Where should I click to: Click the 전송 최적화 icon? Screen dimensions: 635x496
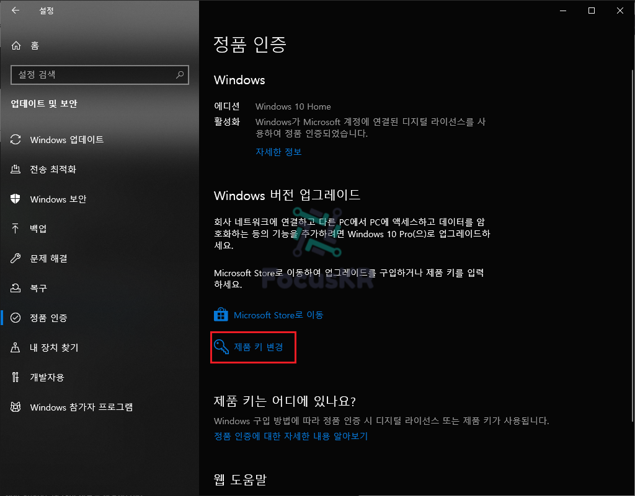tap(16, 169)
